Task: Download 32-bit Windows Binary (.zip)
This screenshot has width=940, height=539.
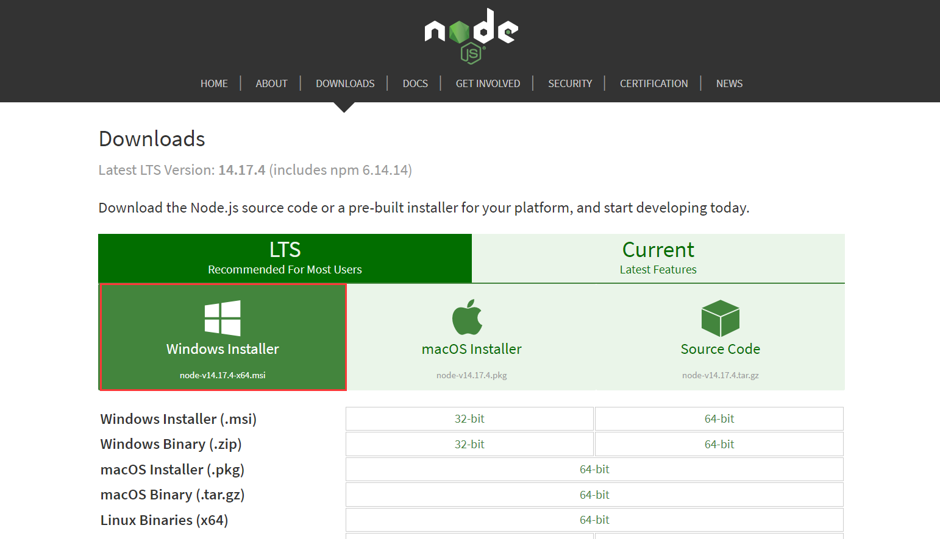Action: pos(469,445)
